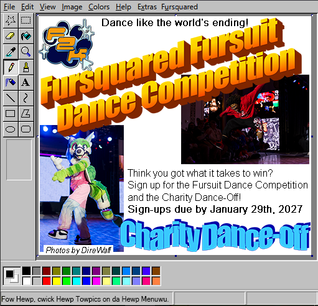Choose the brown color swatch

[156, 271]
